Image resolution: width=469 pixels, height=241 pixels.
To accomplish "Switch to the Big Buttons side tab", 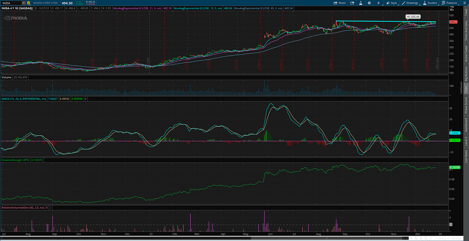I will point(466,74).
